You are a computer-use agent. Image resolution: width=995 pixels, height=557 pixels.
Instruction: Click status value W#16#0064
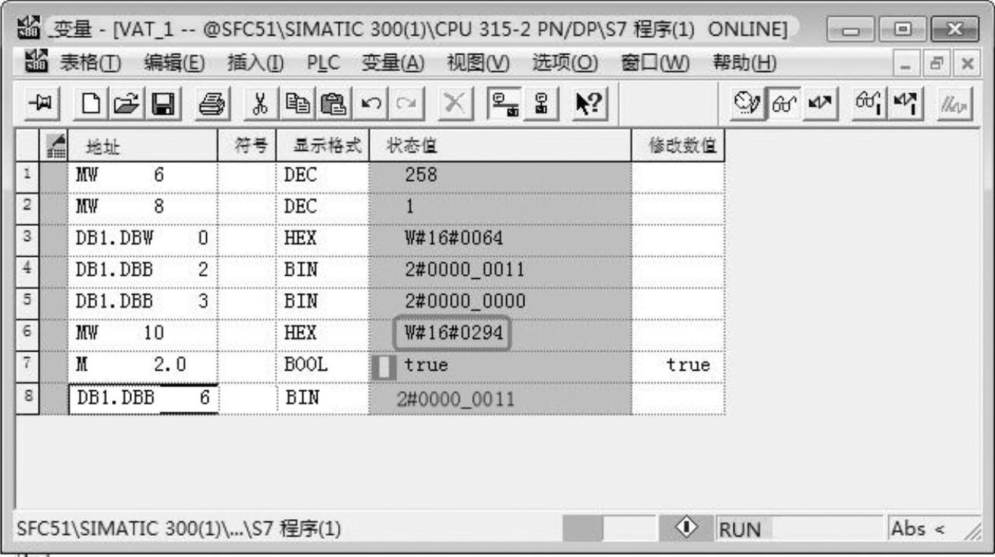click(x=455, y=238)
